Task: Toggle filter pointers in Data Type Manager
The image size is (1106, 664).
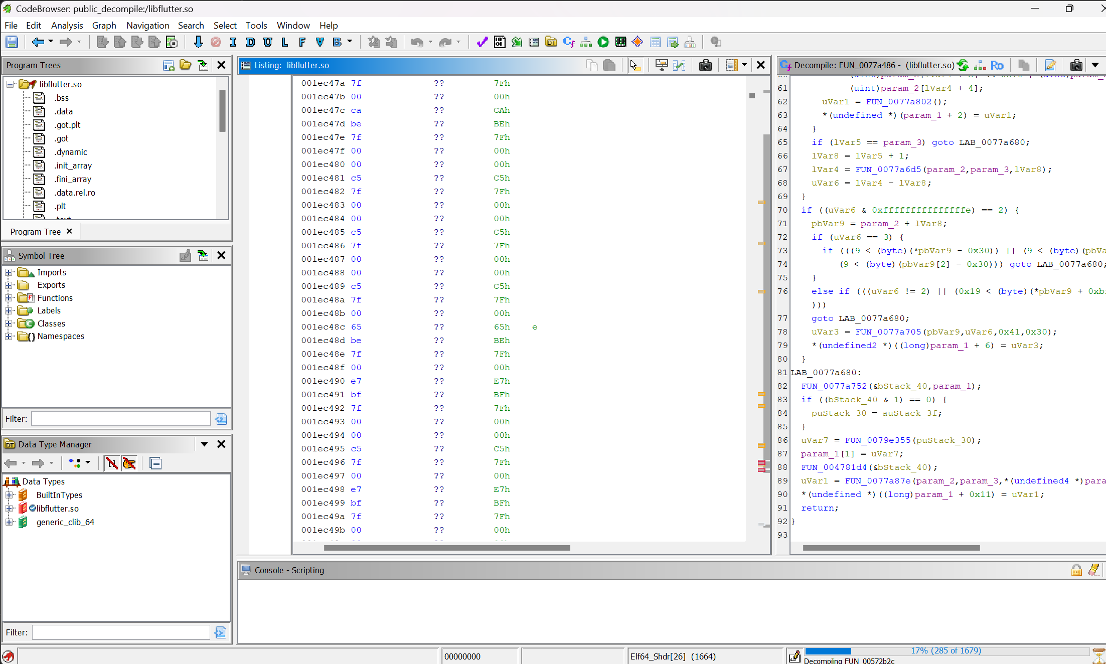Action: click(x=129, y=463)
